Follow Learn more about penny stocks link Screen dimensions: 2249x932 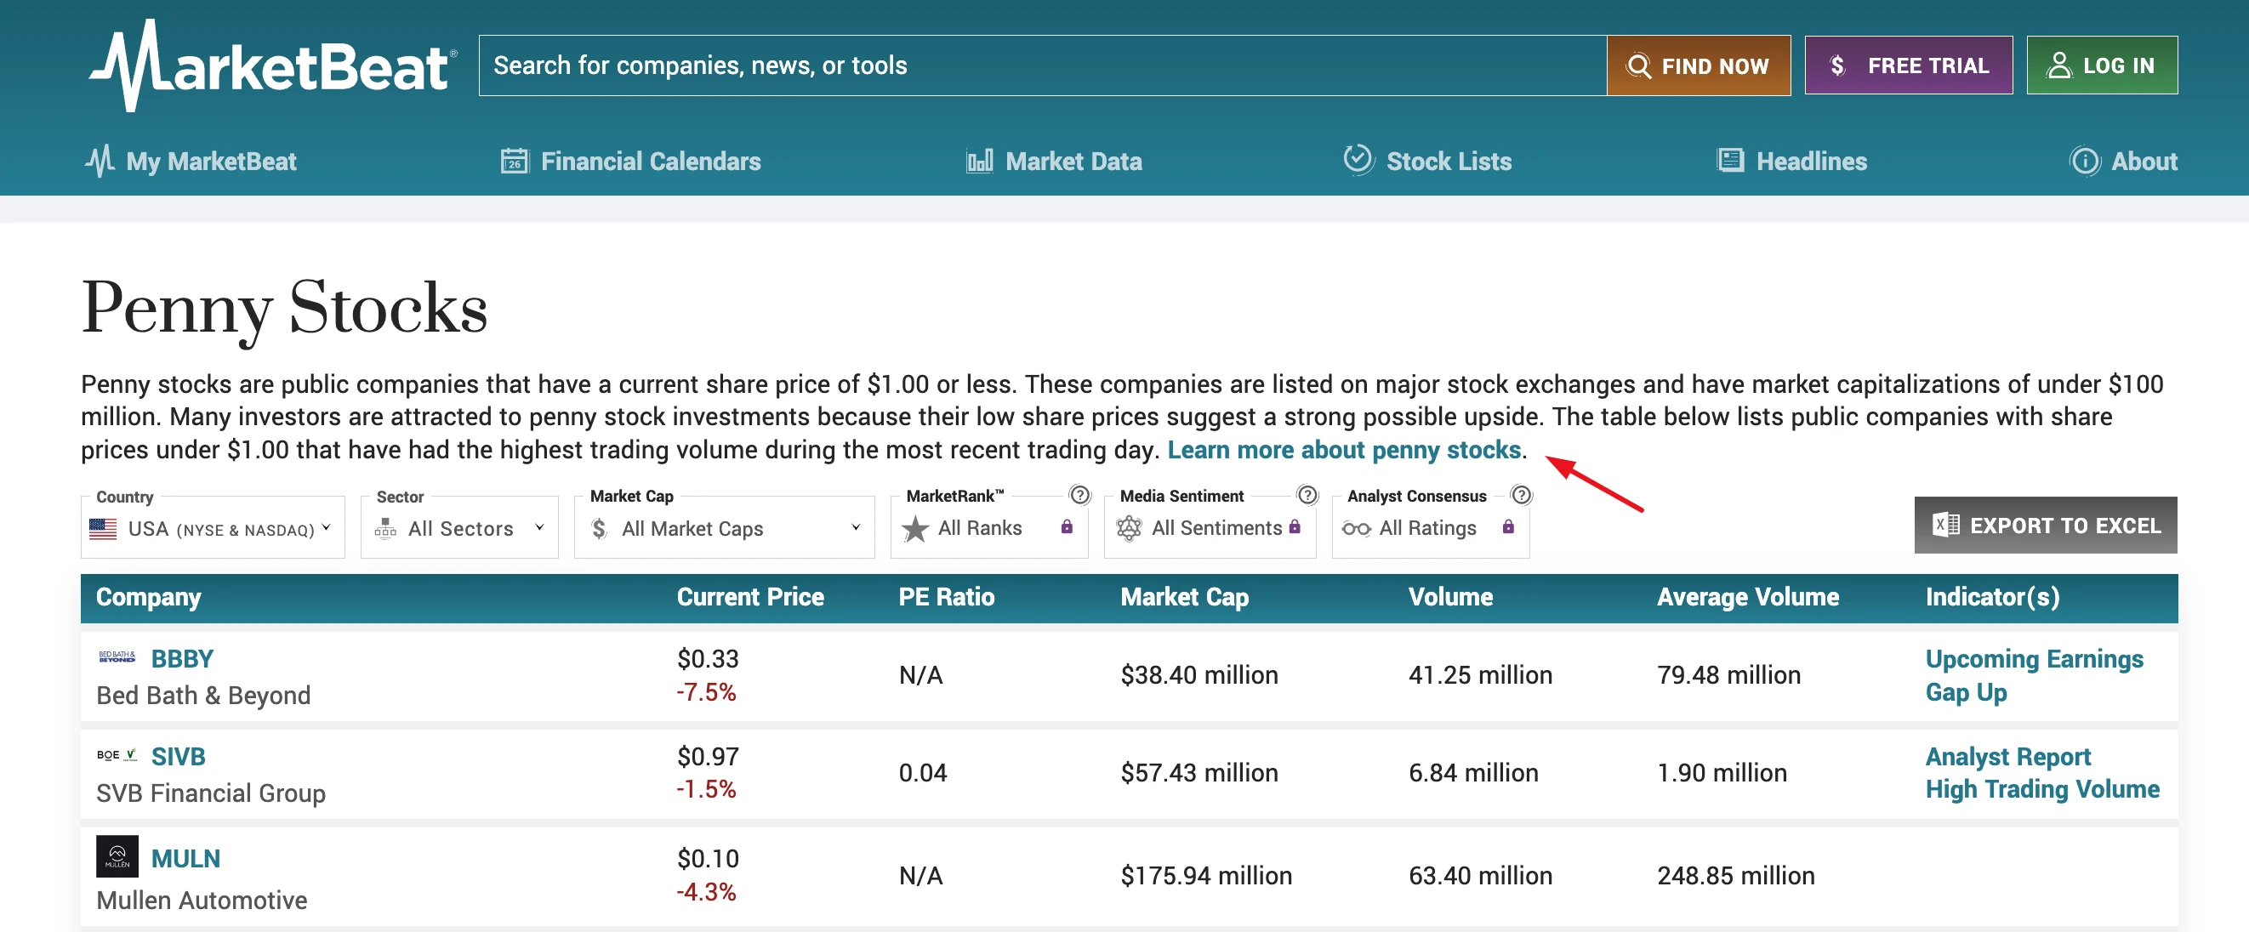pos(1343,450)
